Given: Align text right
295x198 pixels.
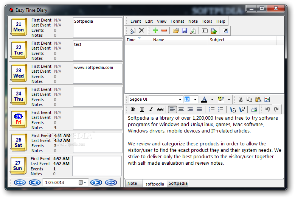Looking at the screenshot, I should (190, 109).
